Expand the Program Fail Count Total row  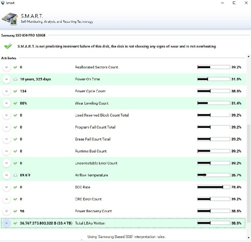[x=6, y=127]
